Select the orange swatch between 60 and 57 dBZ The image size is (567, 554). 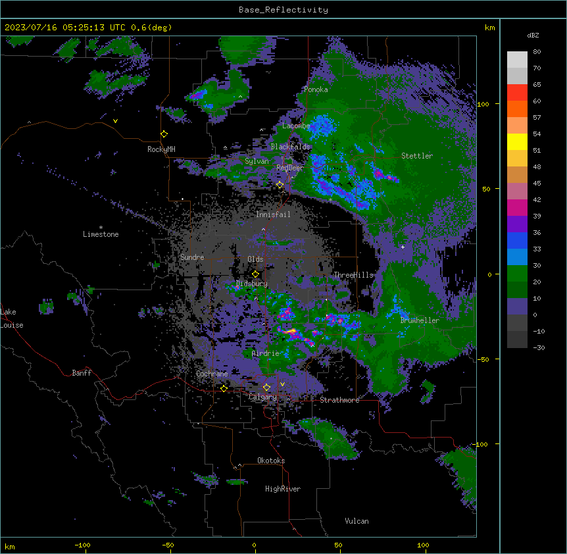coord(517,109)
